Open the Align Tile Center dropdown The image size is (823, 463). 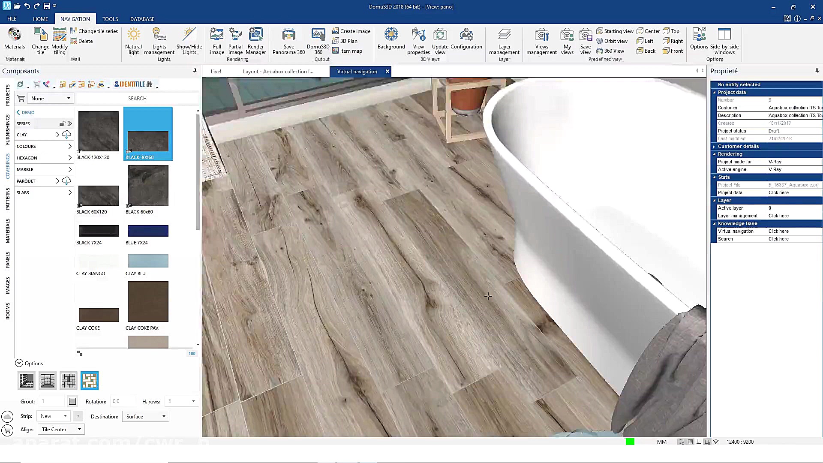pos(61,429)
